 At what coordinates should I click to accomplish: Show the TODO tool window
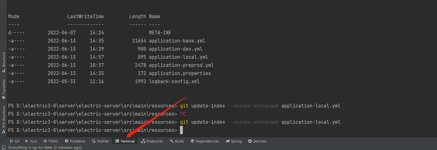(51, 141)
